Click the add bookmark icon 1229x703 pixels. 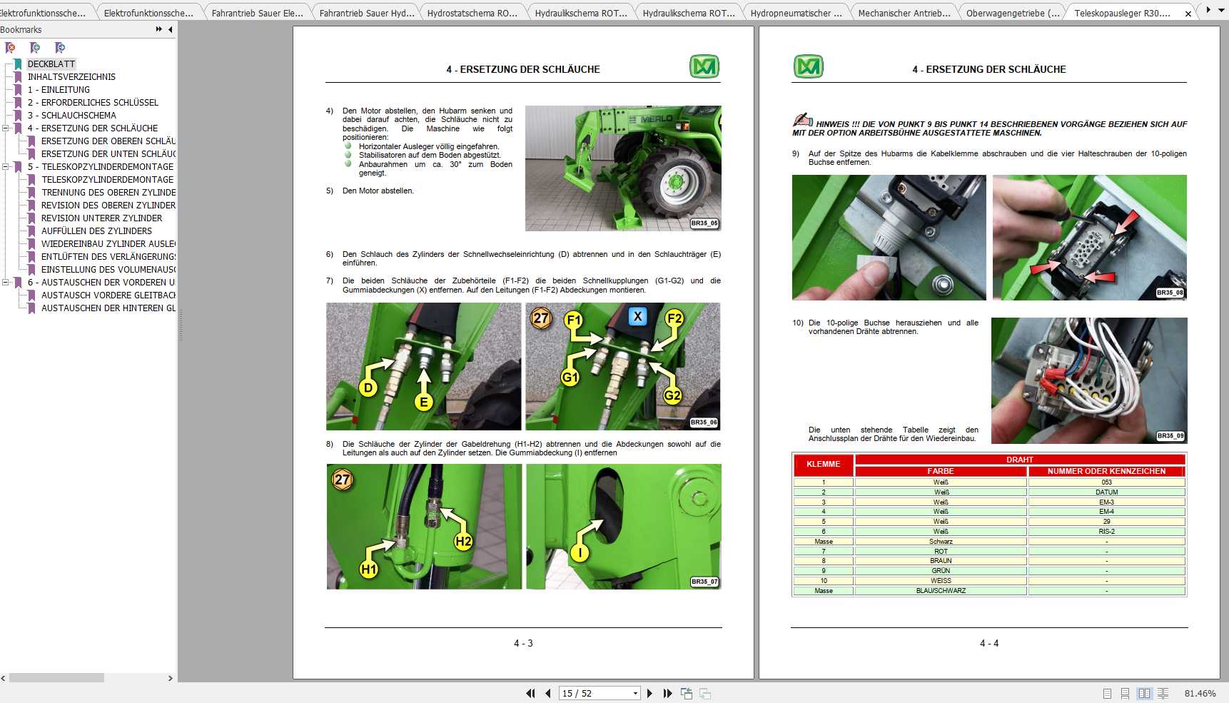point(35,48)
